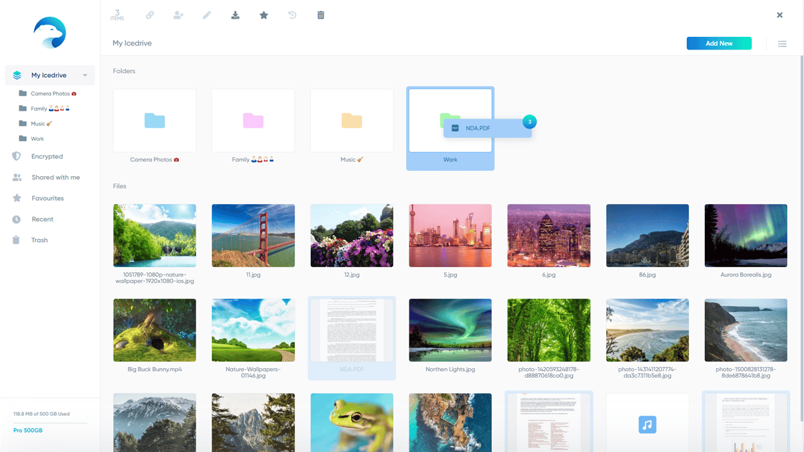Screen dimensions: 804x452
Task: Select the music note audio file
Action: pyautogui.click(x=647, y=423)
